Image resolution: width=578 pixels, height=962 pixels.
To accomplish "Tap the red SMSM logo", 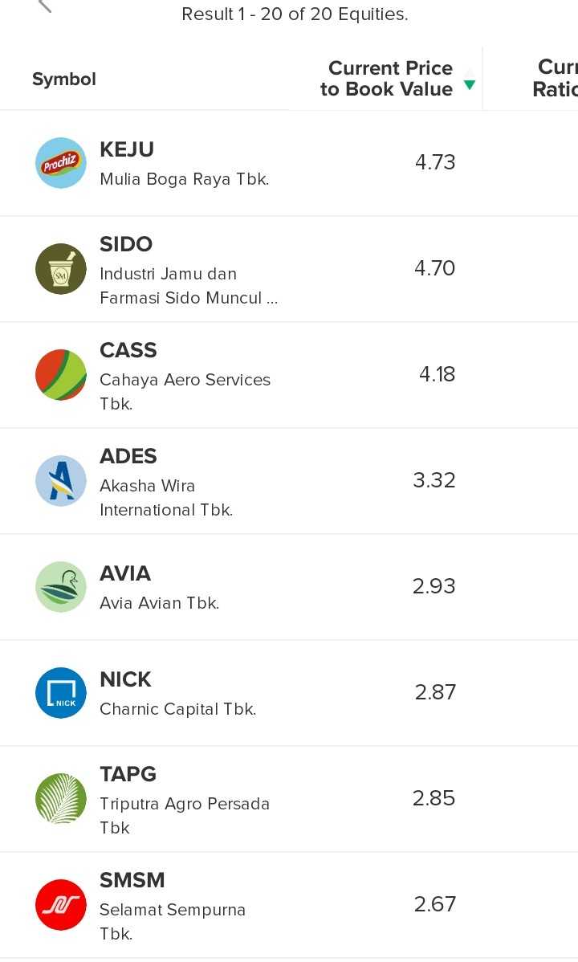I will (x=61, y=905).
